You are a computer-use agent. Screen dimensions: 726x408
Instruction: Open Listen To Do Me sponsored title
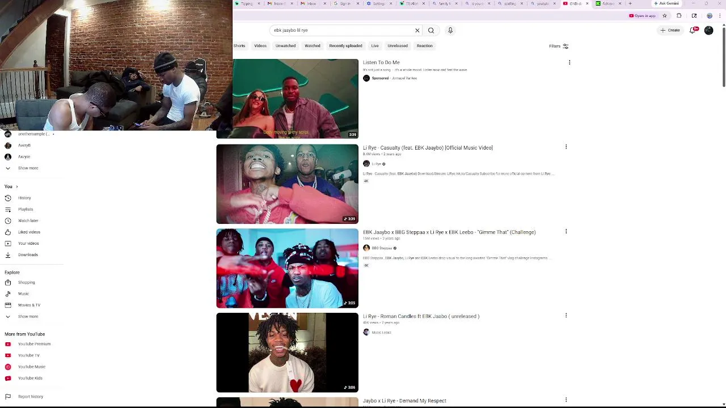[x=381, y=62]
